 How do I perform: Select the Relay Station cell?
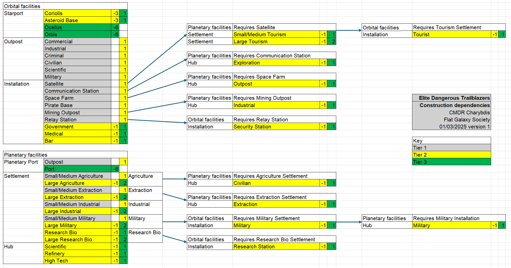point(77,119)
